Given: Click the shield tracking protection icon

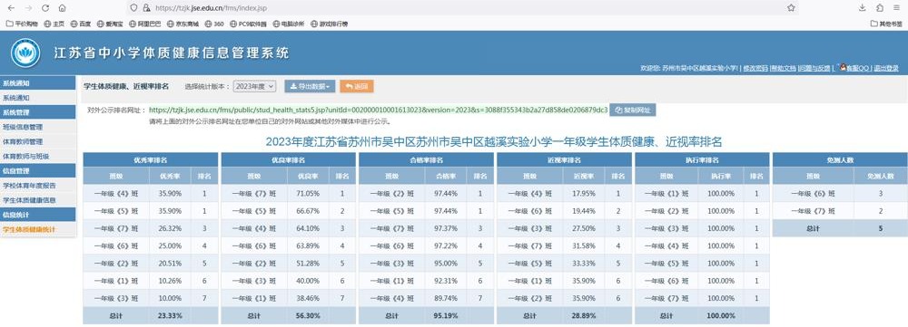Looking at the screenshot, I should pyautogui.click(x=133, y=8).
